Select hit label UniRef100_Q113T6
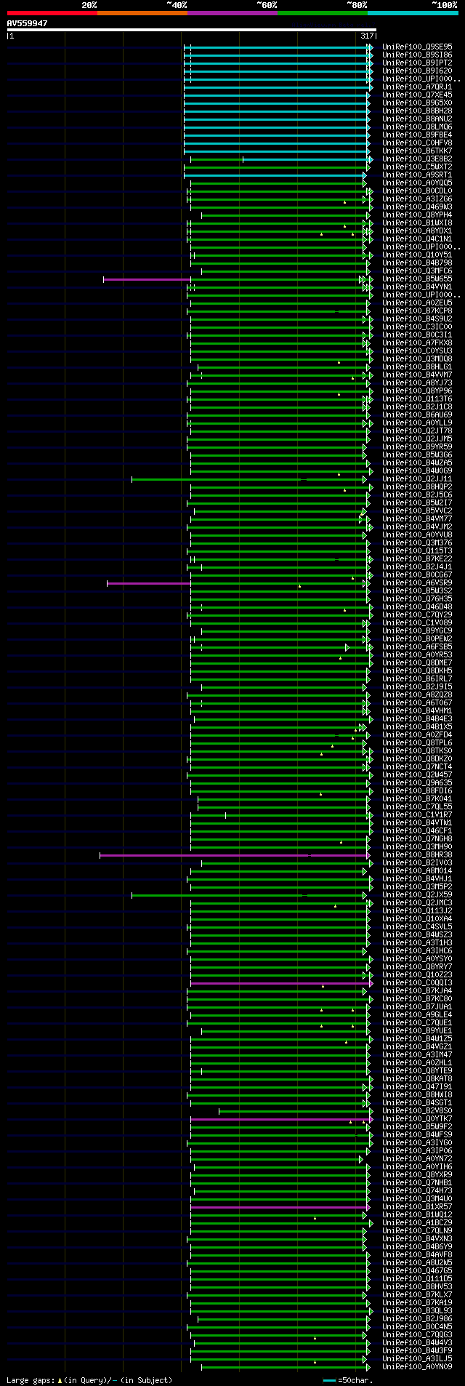Image resolution: width=465 pixels, height=1386 pixels. 417,398
